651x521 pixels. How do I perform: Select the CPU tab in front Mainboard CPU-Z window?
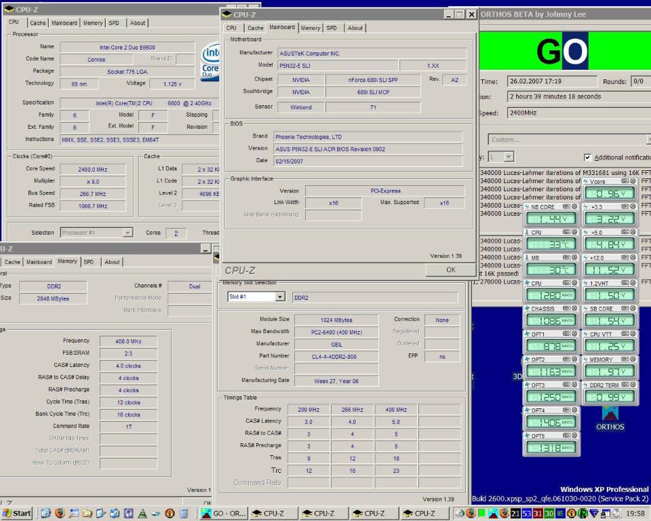point(231,28)
